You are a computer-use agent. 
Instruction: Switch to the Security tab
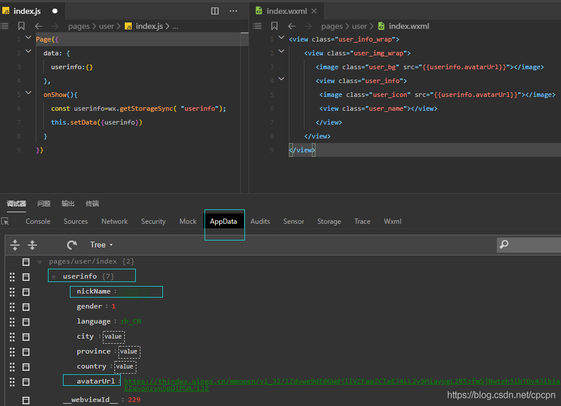coord(154,221)
